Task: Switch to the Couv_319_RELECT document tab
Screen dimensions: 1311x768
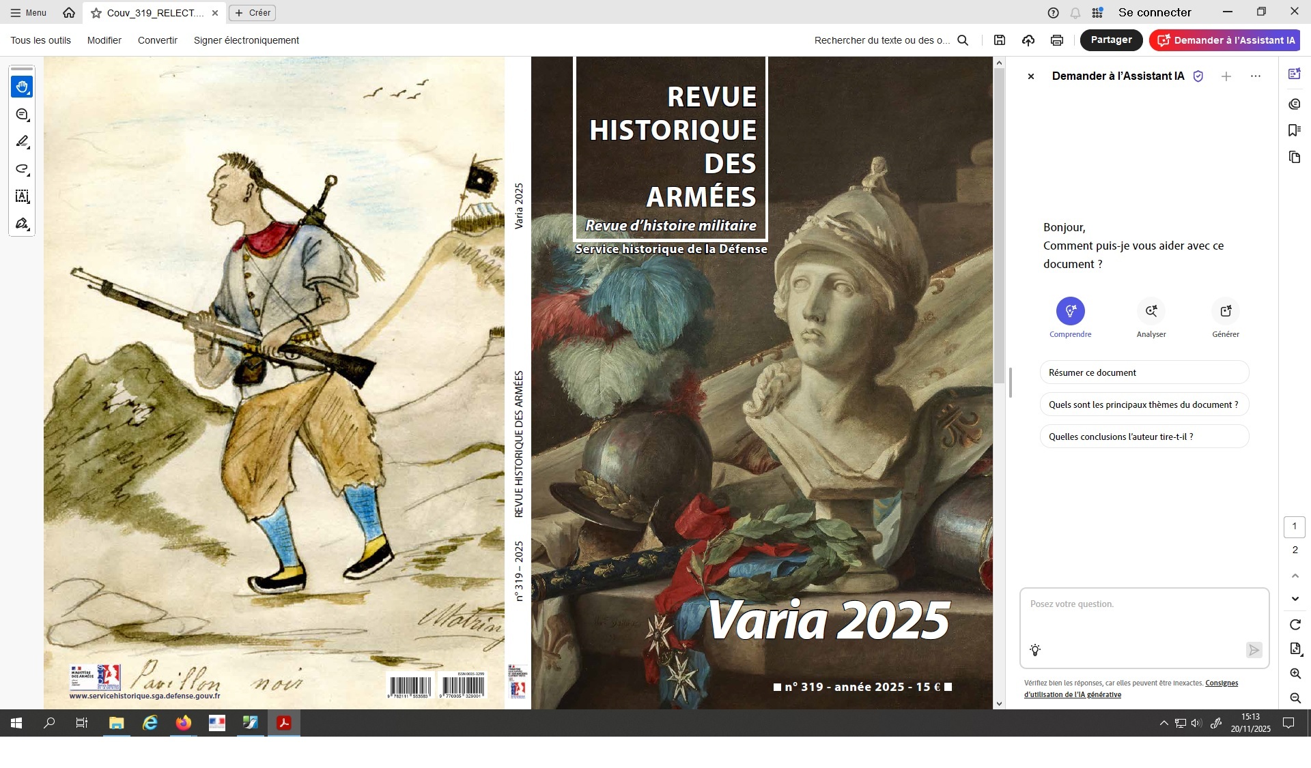Action: click(150, 12)
